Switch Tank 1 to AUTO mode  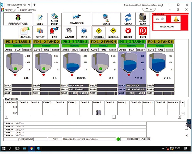(9, 50)
